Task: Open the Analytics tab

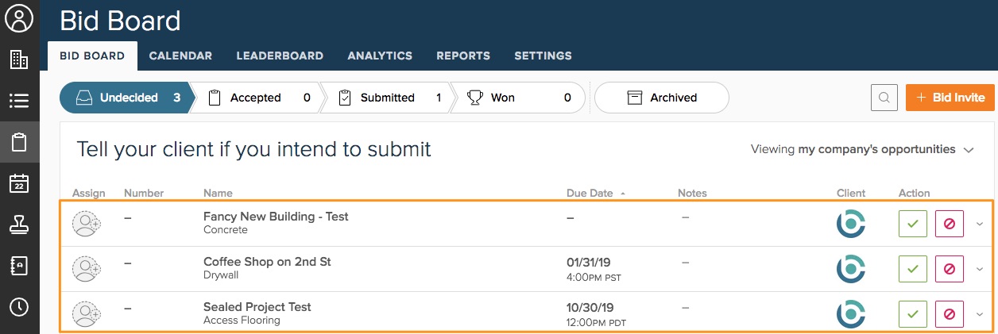Action: tap(380, 56)
